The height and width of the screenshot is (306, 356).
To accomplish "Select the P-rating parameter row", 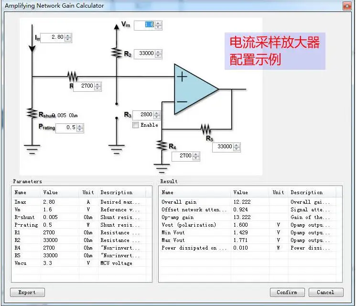I will [x=81, y=225].
